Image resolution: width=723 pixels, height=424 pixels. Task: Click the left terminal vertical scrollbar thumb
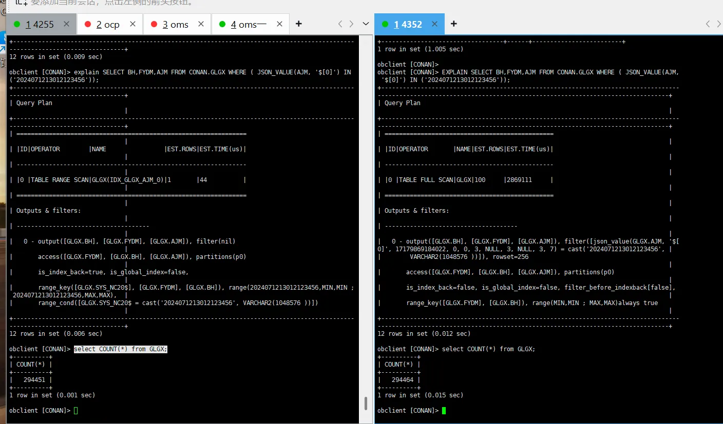(366, 403)
